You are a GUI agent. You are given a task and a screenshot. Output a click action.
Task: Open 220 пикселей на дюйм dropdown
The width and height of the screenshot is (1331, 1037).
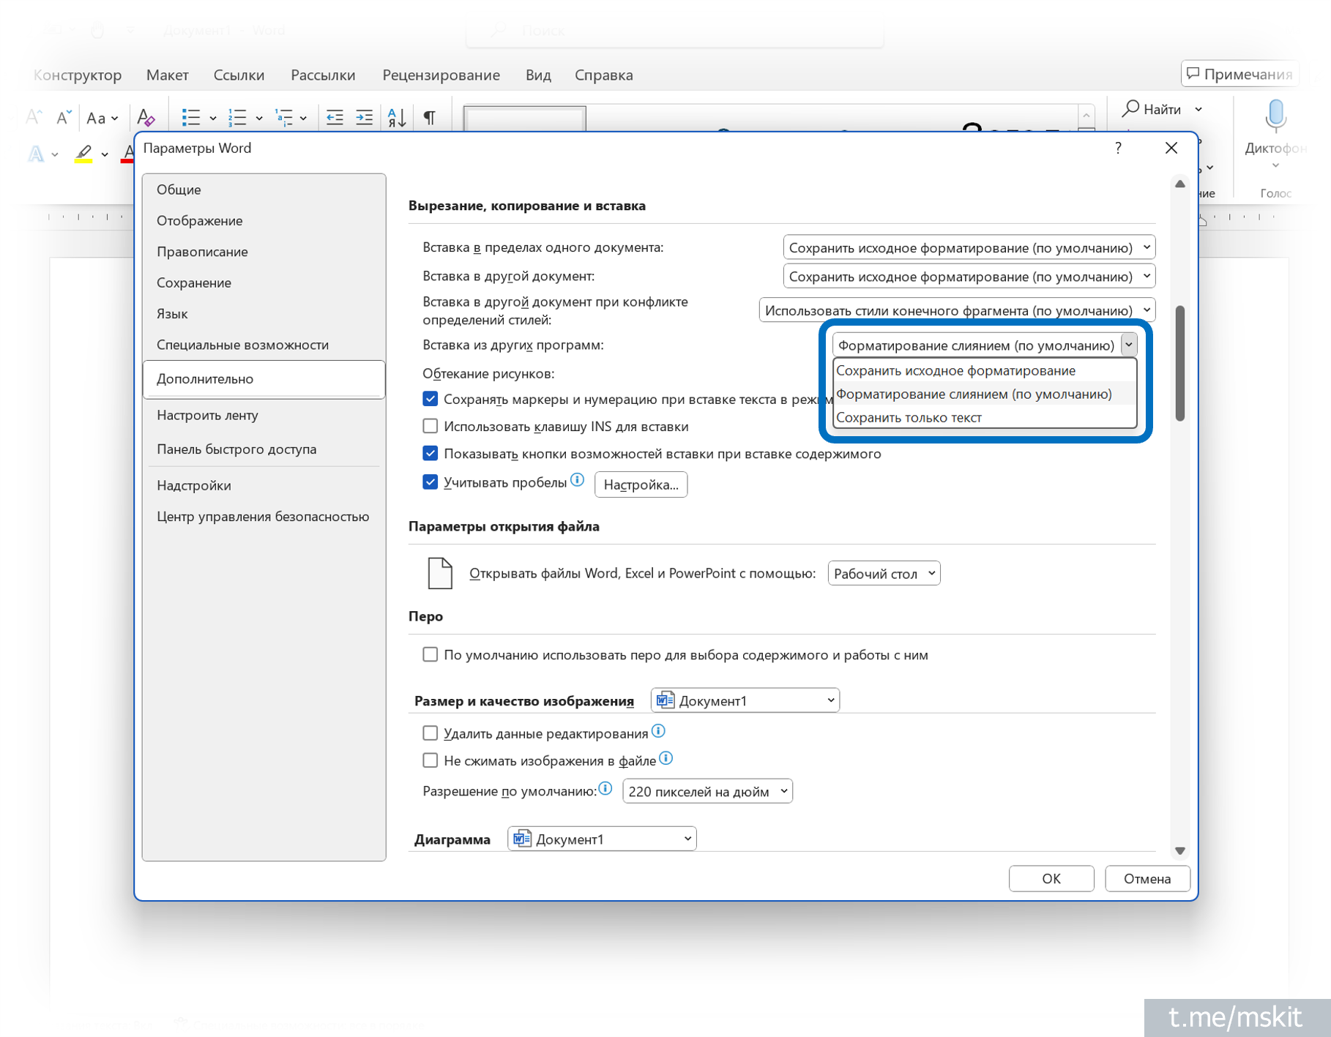[x=707, y=791]
